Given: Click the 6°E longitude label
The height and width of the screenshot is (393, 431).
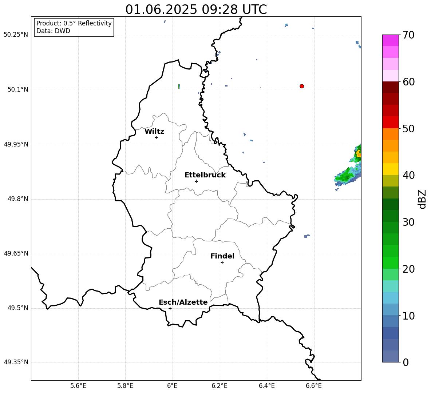Looking at the screenshot, I should [172, 386].
